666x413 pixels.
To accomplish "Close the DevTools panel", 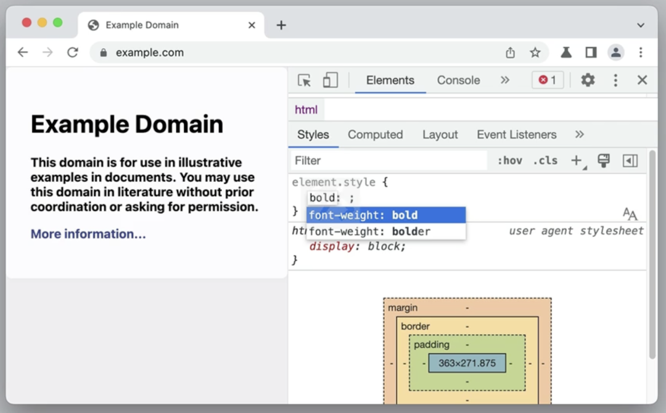I will tap(642, 80).
